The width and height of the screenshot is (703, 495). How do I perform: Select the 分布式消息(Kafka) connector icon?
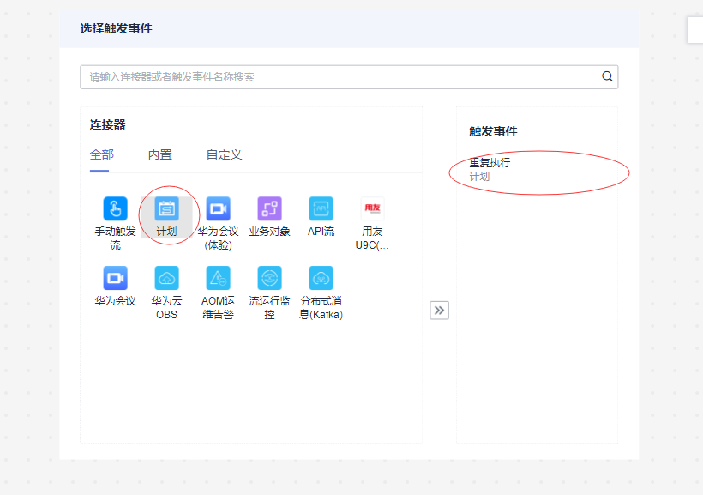(x=321, y=278)
